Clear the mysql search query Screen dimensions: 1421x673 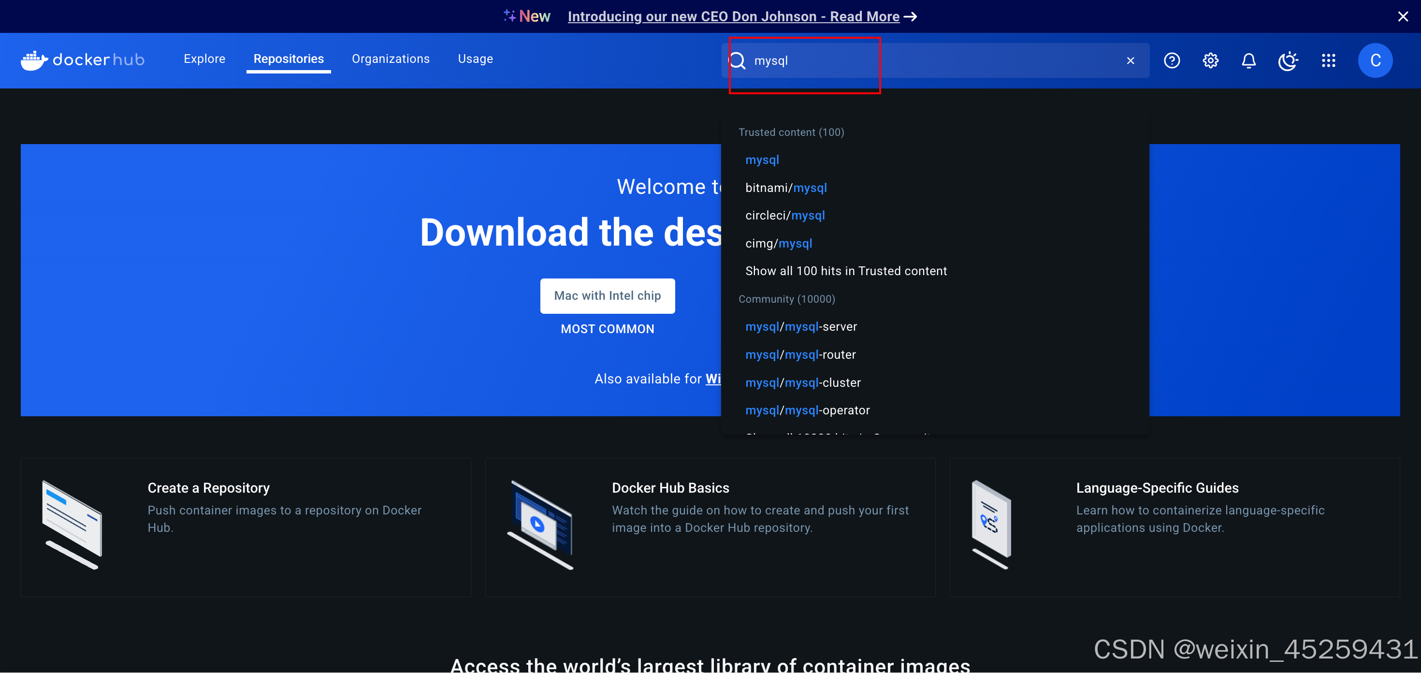tap(1131, 61)
